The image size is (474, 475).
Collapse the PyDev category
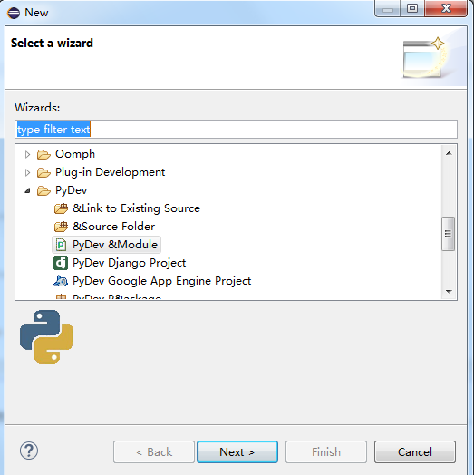coord(27,190)
